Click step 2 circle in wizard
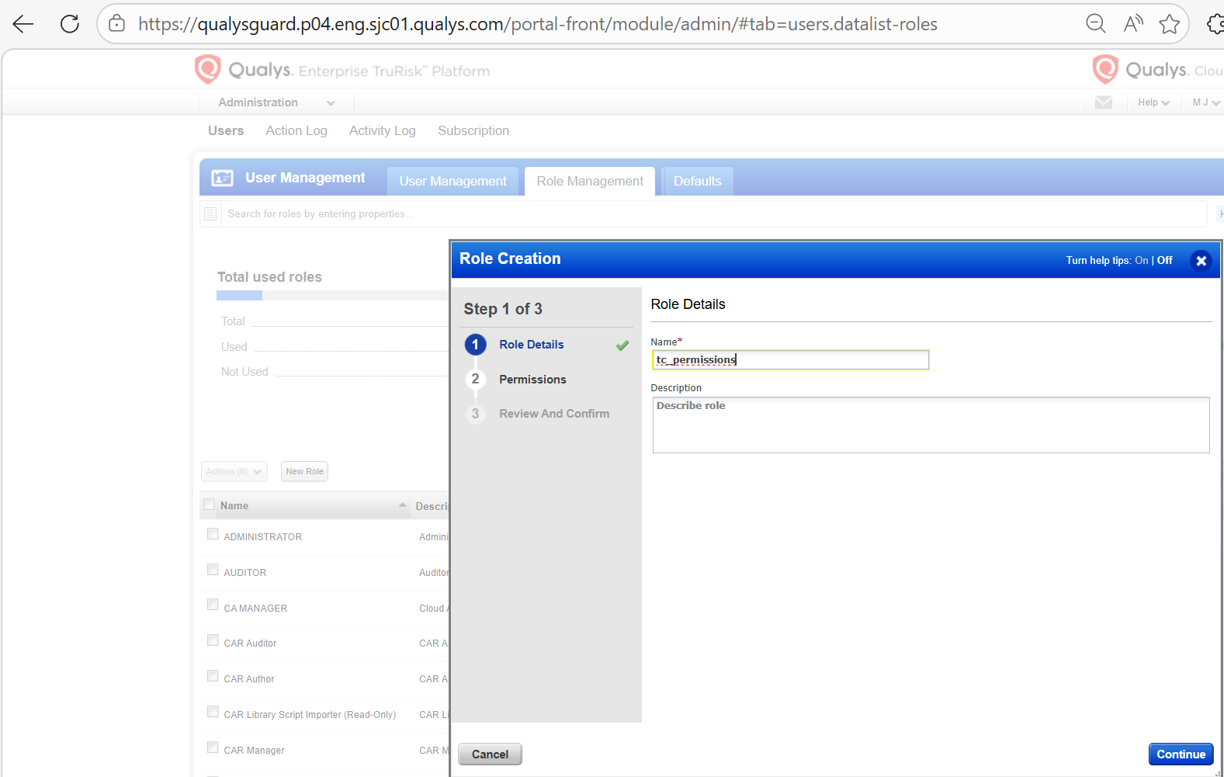The image size is (1224, 777). (x=476, y=379)
